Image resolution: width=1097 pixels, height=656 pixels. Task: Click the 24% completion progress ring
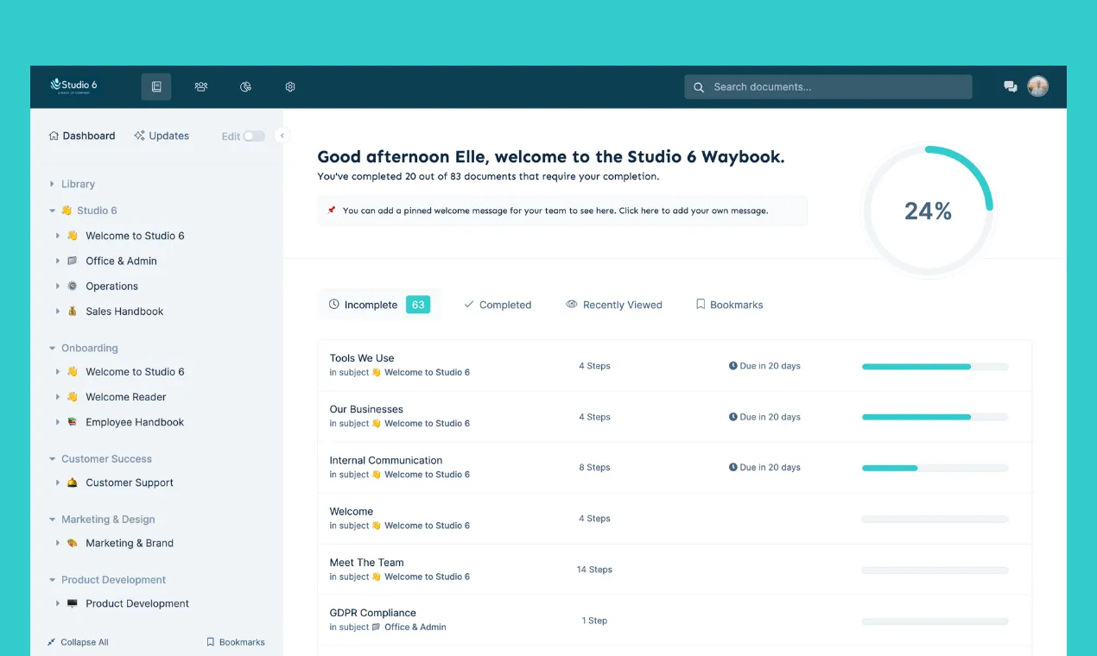(928, 211)
